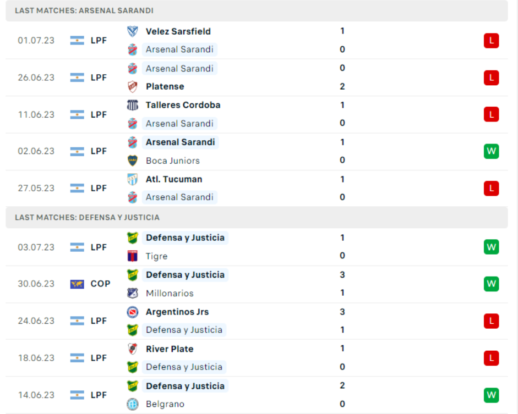Click Argentina flag on 01.07.23 match

(77, 40)
